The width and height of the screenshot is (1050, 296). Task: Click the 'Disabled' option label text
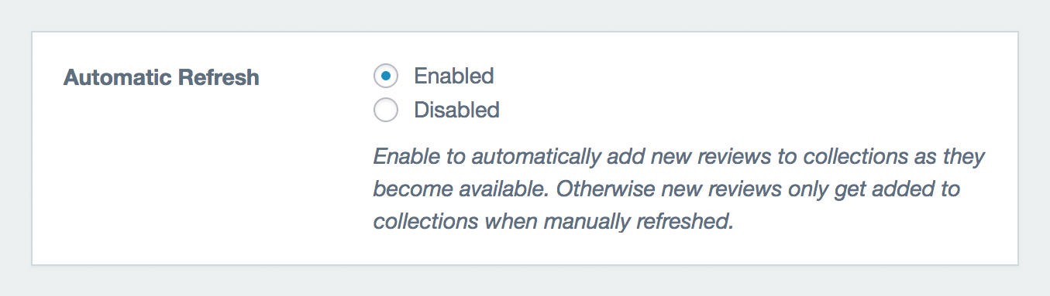(456, 110)
